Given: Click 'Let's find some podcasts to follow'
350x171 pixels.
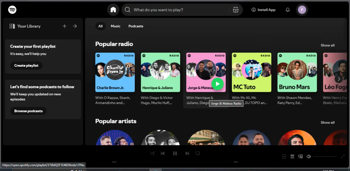Looking at the screenshot, I should click(42, 87).
